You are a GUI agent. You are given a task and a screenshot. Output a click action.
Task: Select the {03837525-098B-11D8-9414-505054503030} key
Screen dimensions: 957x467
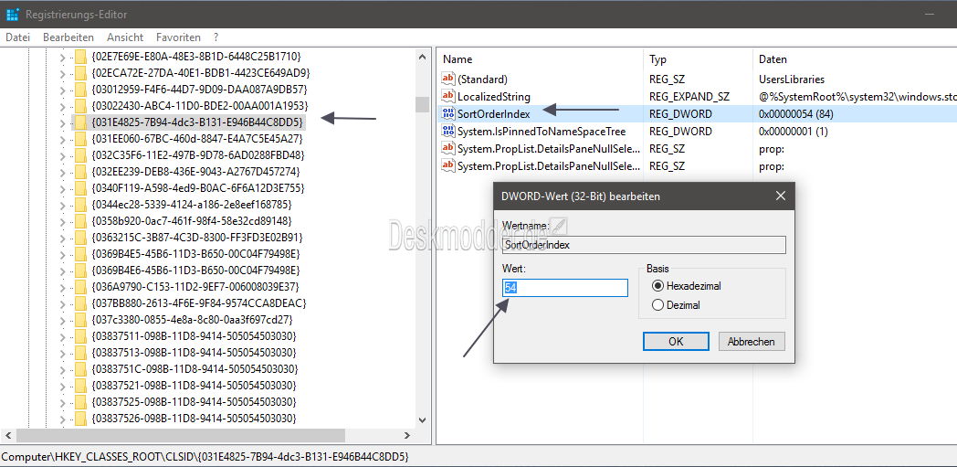tap(195, 402)
